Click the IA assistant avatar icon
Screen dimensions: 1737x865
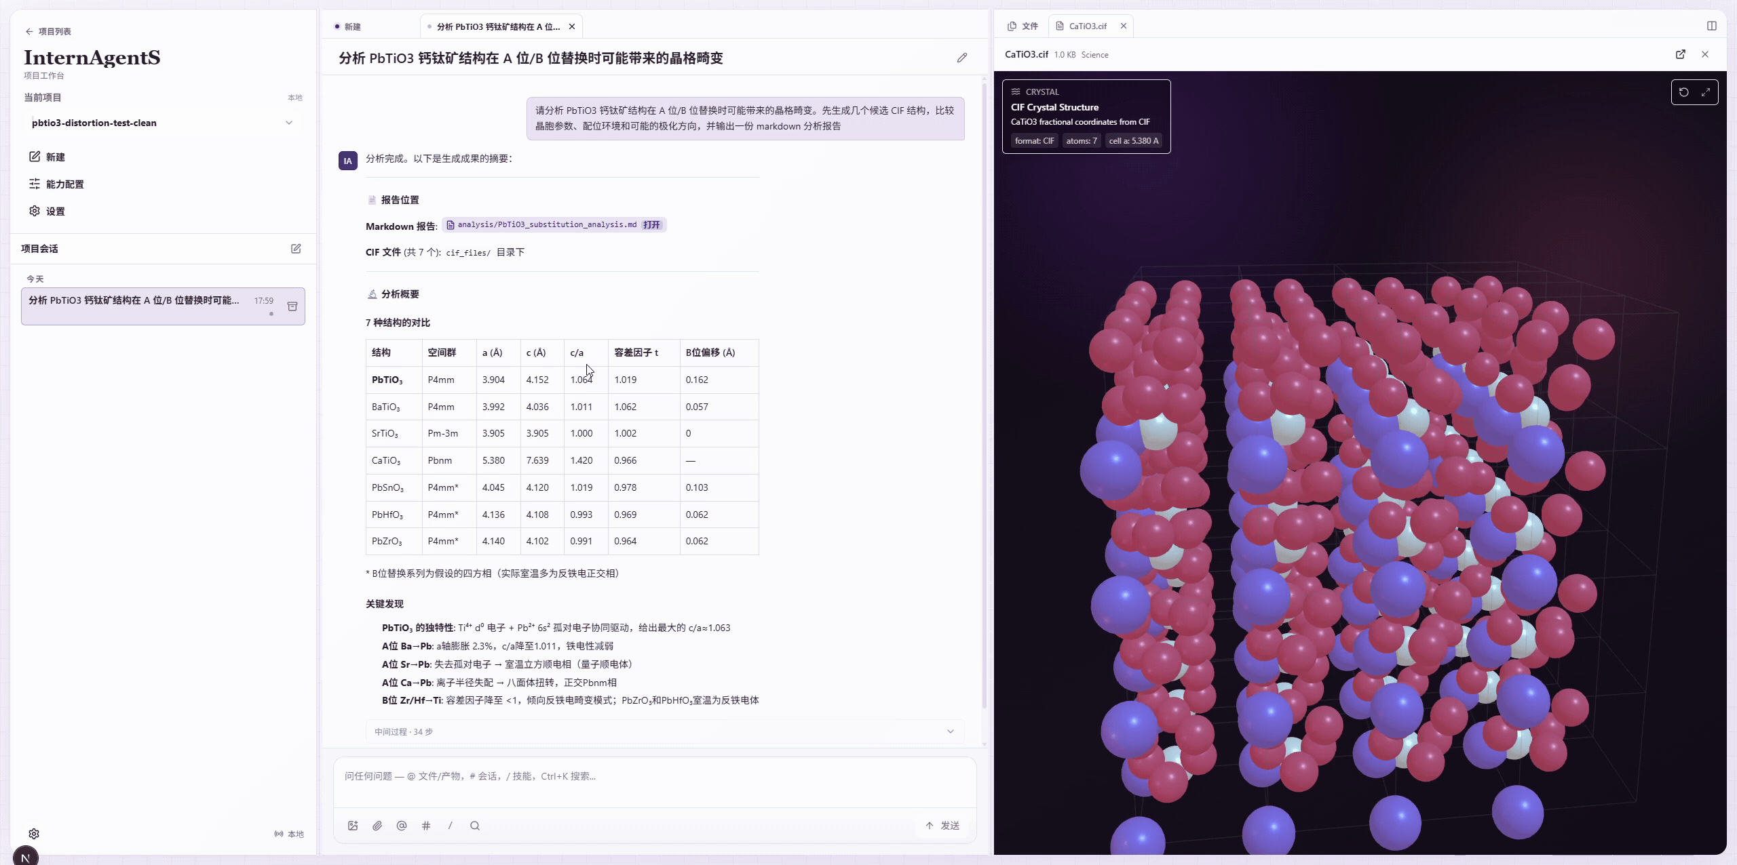tap(348, 161)
